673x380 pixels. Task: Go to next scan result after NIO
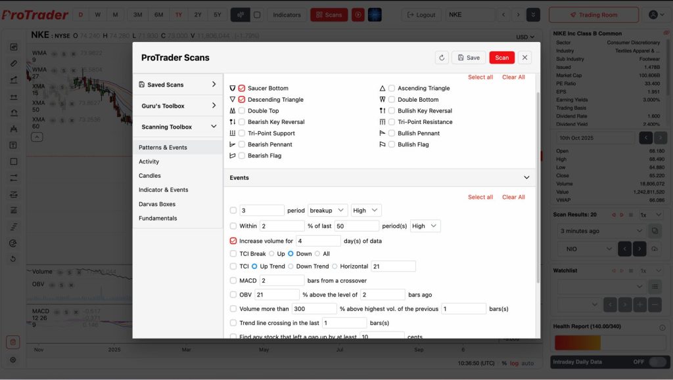coord(639,249)
